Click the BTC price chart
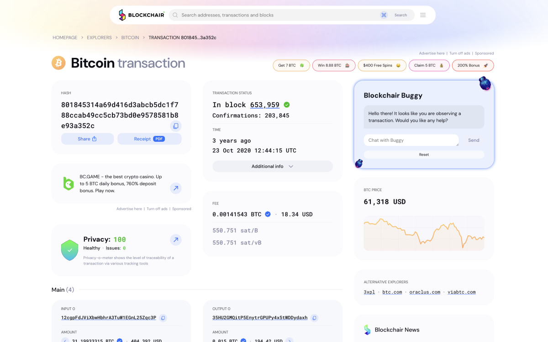This screenshot has height=342, width=548. pyautogui.click(x=424, y=233)
